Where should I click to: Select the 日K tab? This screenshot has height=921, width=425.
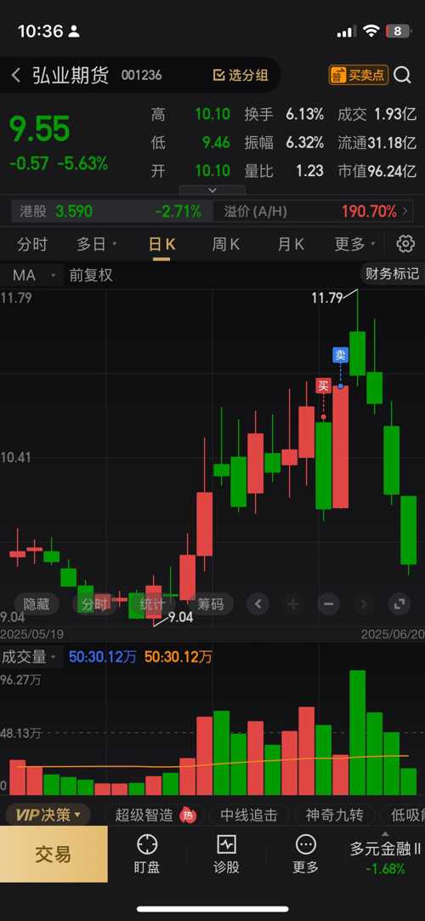point(161,244)
